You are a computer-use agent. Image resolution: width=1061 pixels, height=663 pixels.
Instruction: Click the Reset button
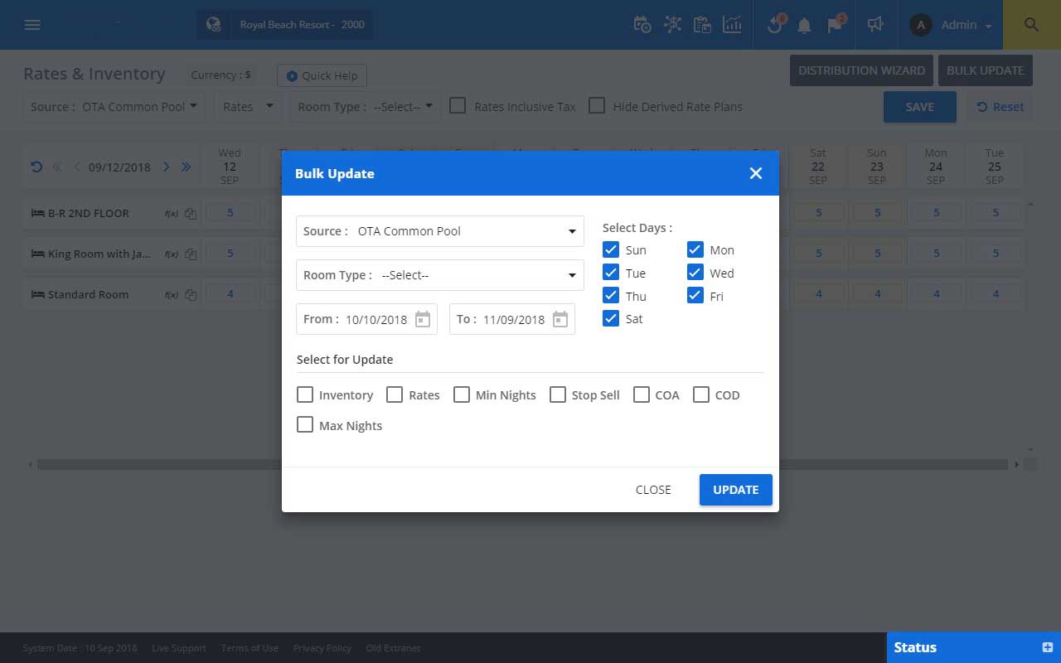coord(1000,107)
